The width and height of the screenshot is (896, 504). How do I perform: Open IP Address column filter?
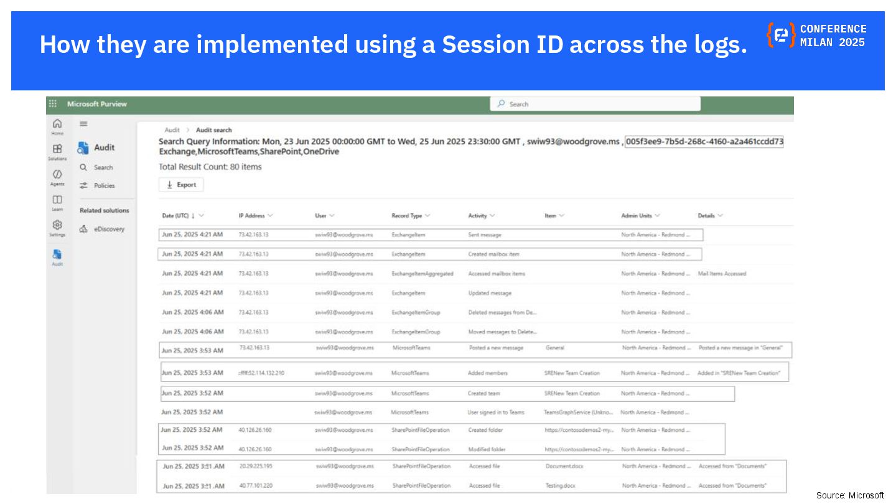point(256,216)
